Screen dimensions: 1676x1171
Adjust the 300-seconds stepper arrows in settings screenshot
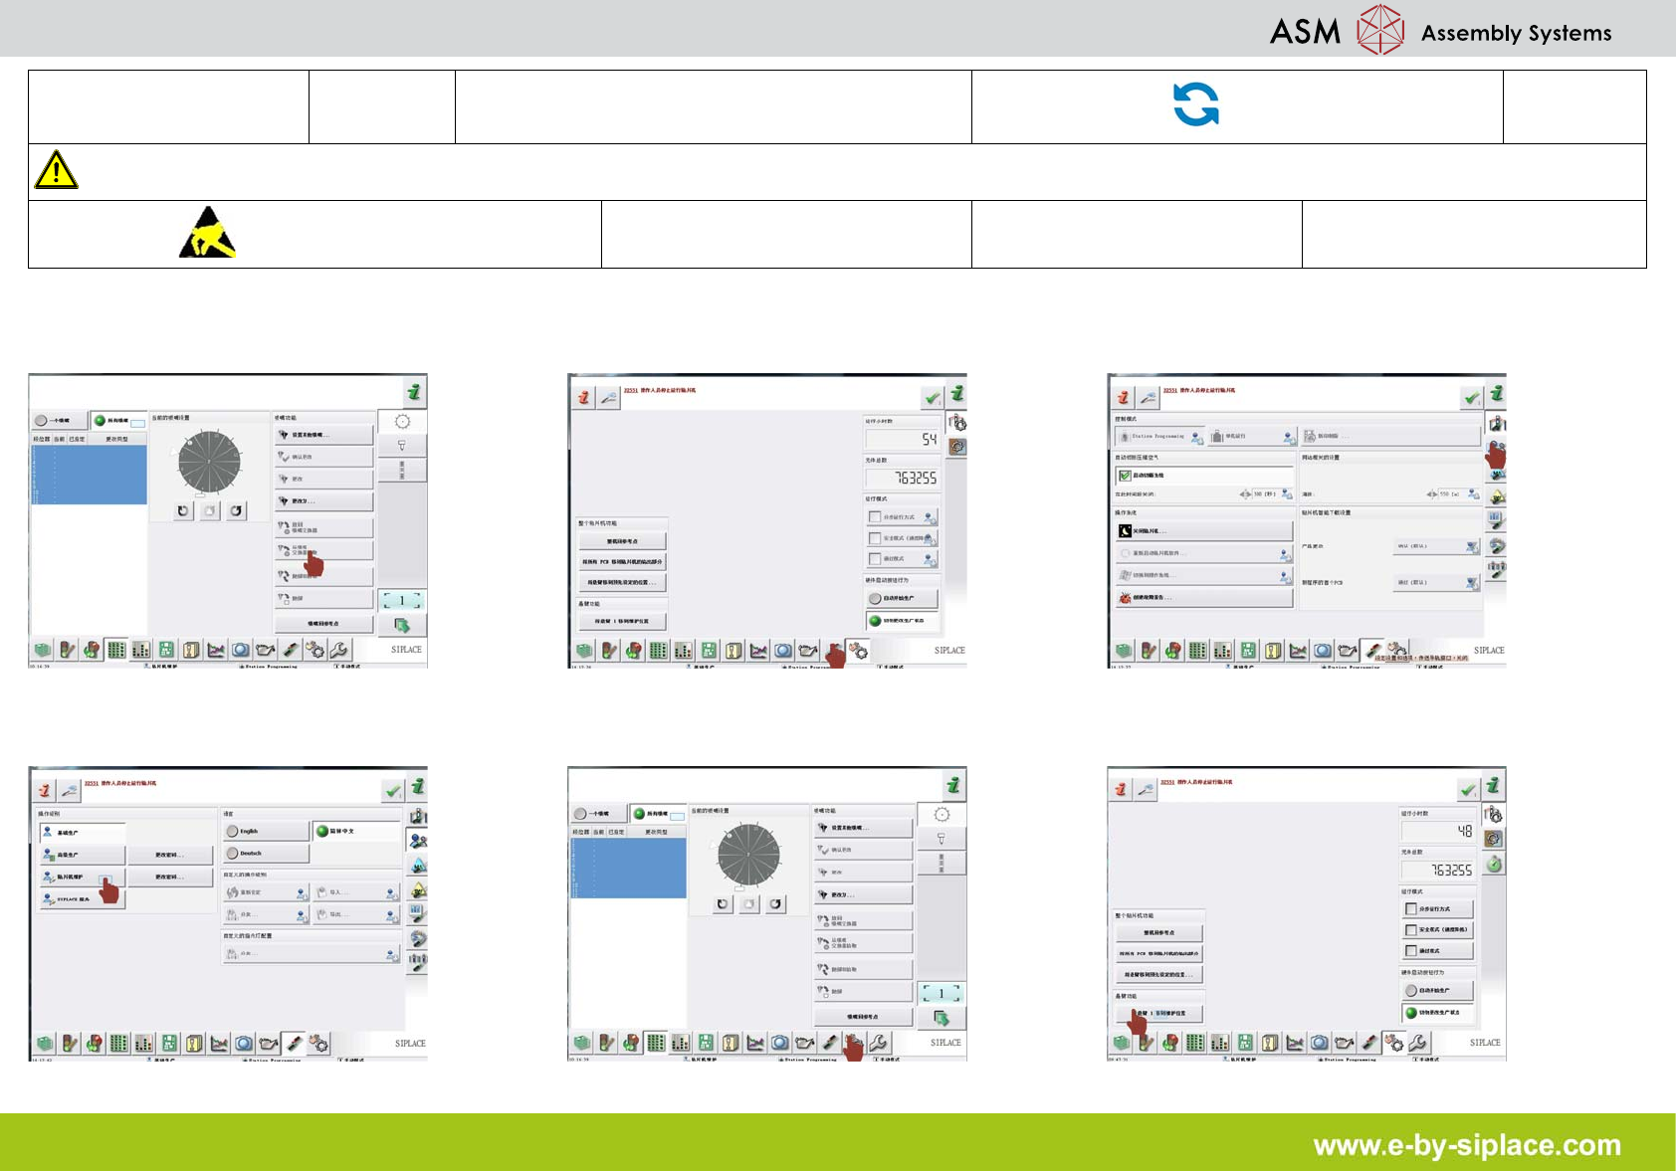coord(1245,494)
